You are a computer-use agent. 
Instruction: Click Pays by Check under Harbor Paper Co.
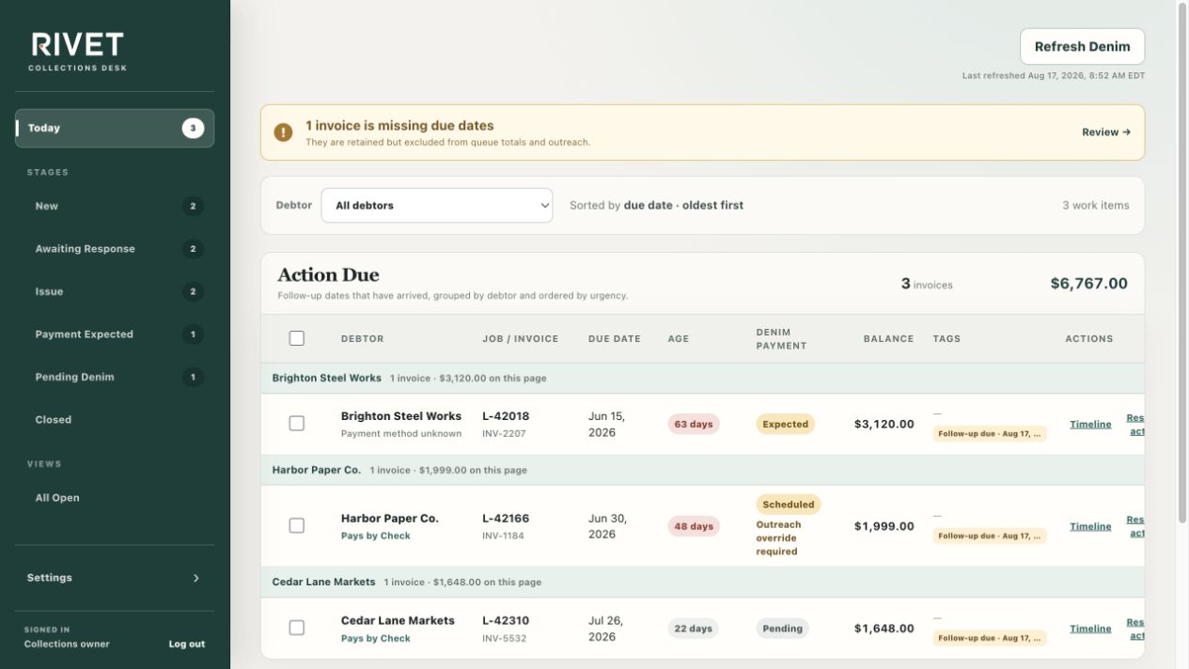point(376,537)
